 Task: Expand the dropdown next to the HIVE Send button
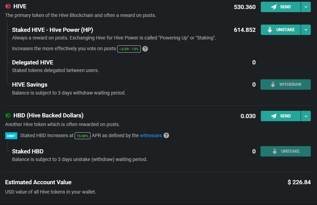(306, 7)
